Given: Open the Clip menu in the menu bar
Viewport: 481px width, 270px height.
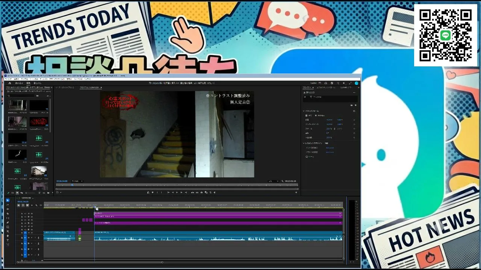Looking at the screenshot, I should coord(24,79).
